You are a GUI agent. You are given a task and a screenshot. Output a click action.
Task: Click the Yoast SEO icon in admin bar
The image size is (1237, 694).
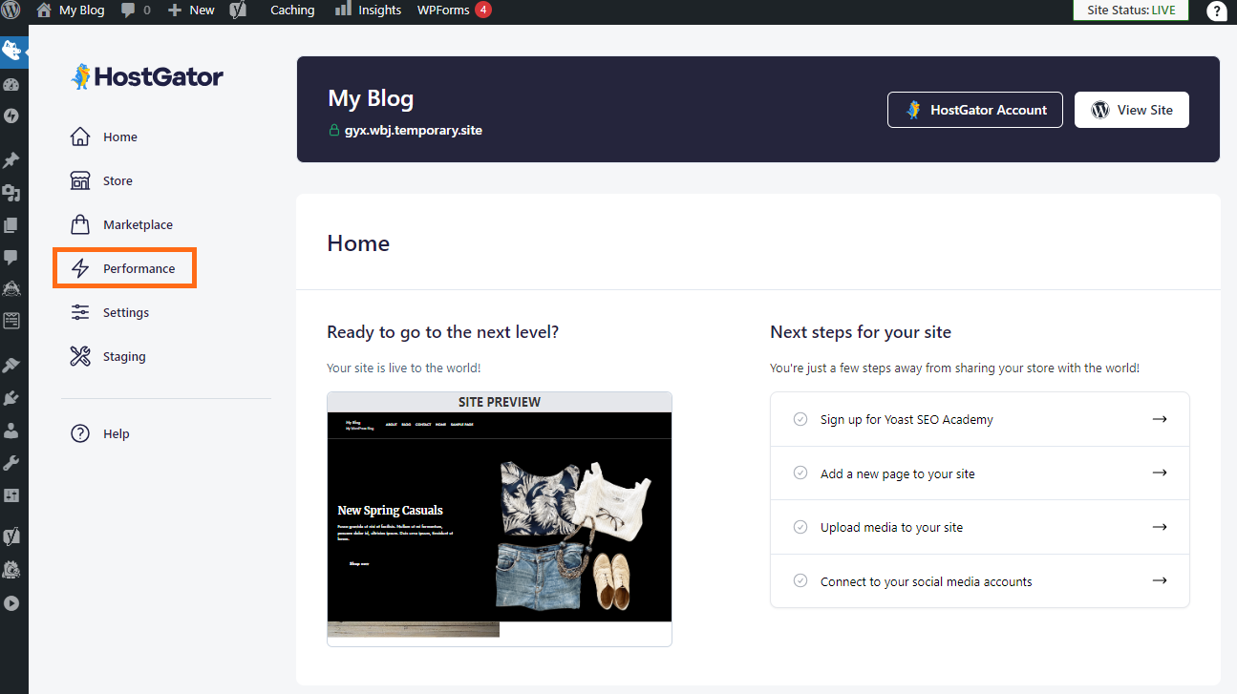point(239,11)
